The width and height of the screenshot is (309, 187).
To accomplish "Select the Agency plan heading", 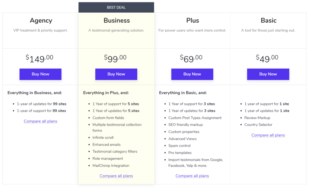I will coord(41,21).
